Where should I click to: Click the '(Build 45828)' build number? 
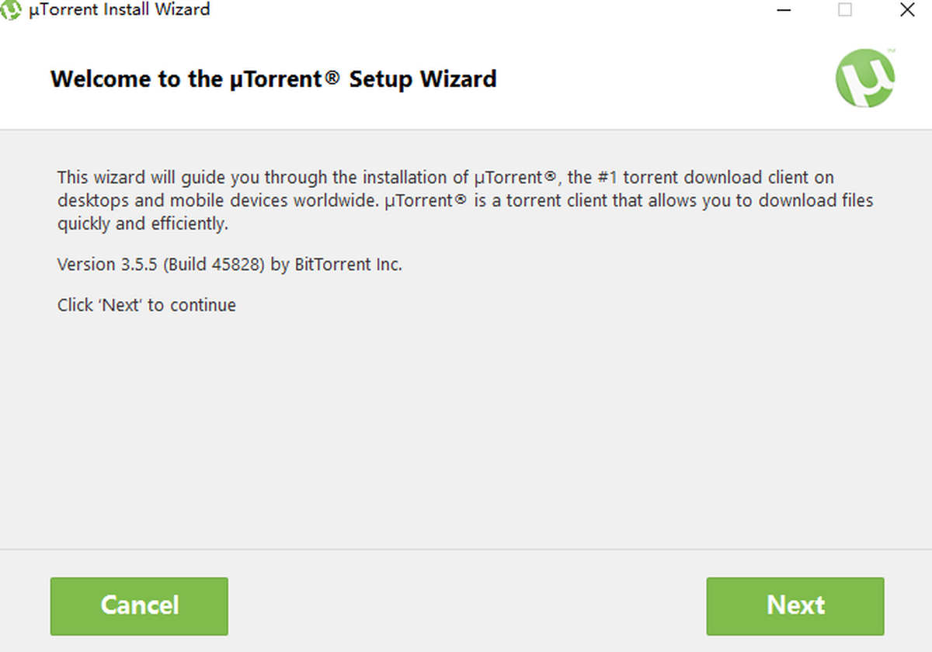pyautogui.click(x=214, y=265)
